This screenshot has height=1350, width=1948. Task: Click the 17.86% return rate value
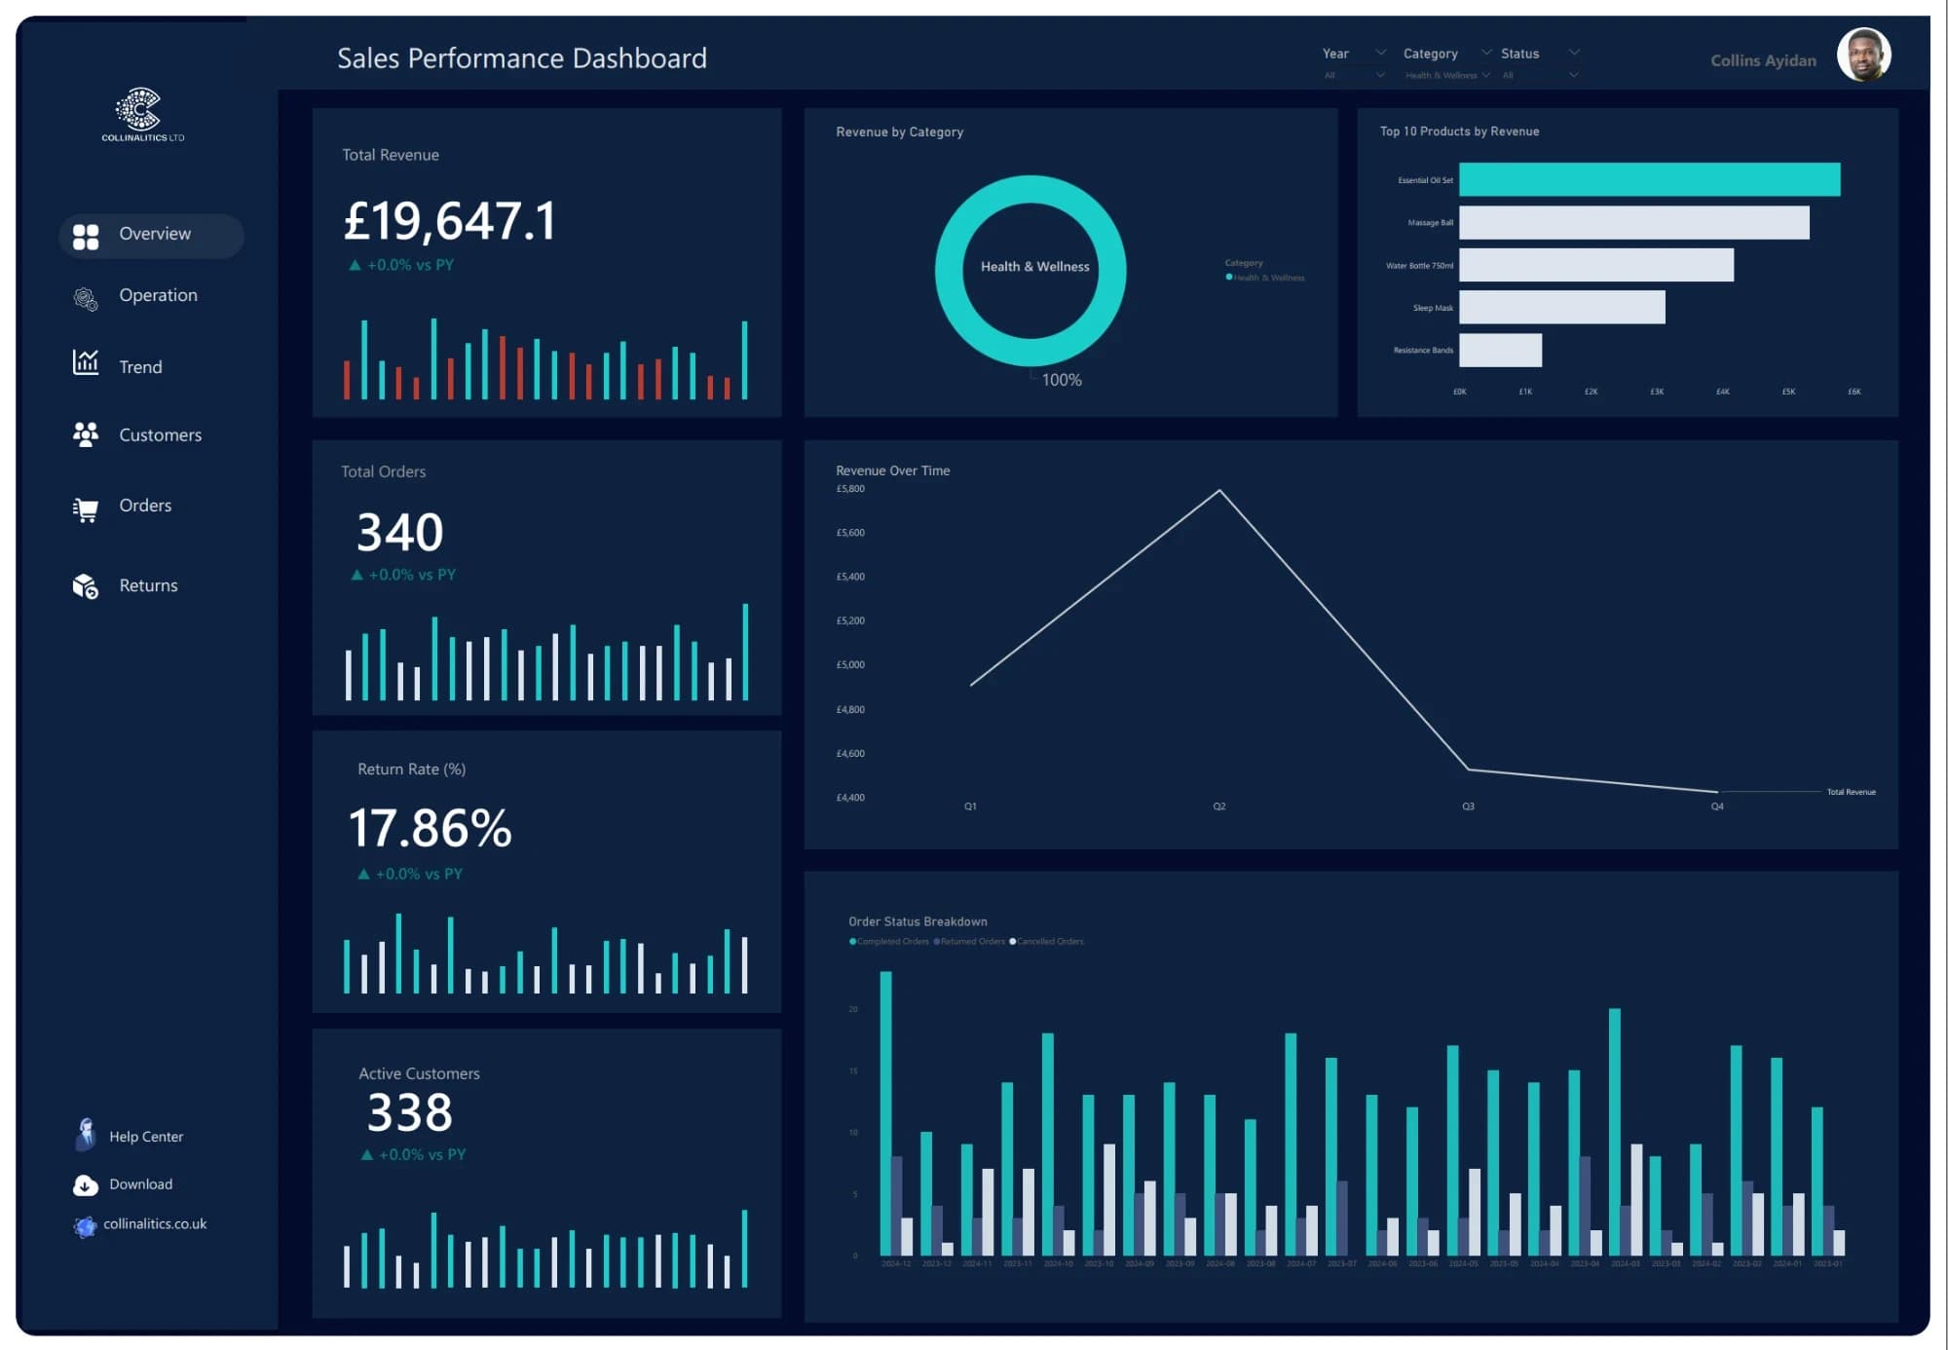(430, 828)
